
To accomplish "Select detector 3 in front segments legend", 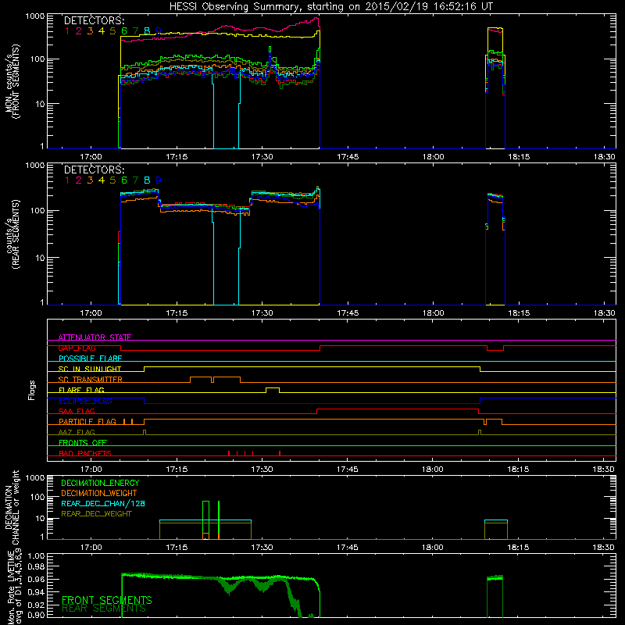I will 90,31.
